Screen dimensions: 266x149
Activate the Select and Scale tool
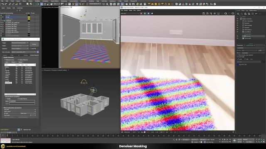coord(48,4)
